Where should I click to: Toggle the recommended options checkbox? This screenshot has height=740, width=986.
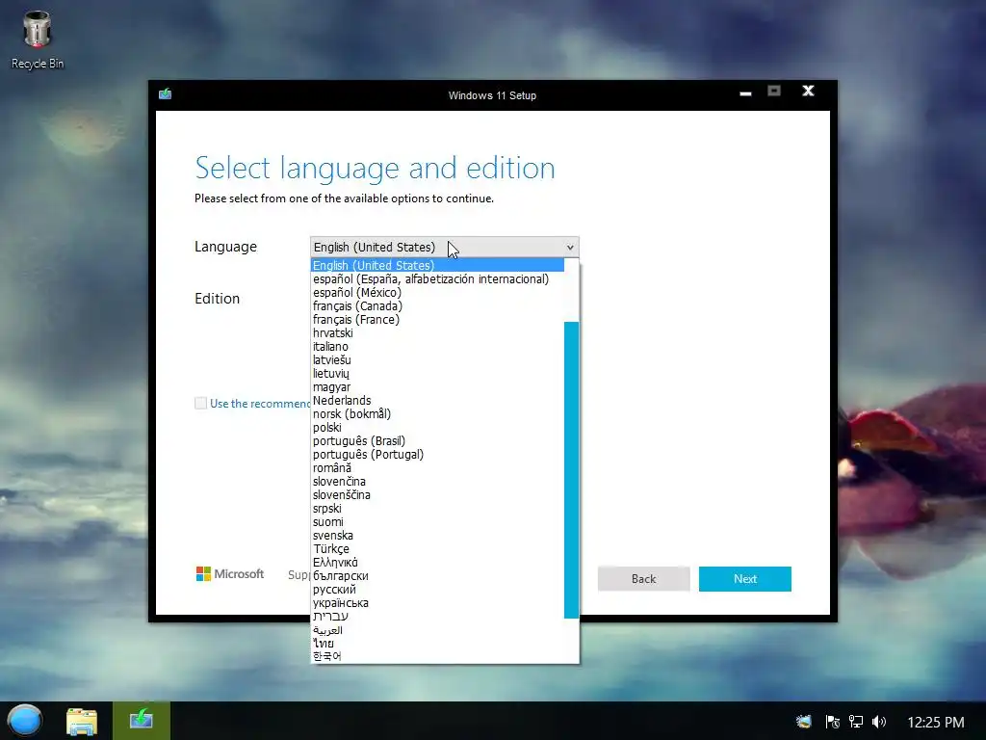(x=200, y=404)
